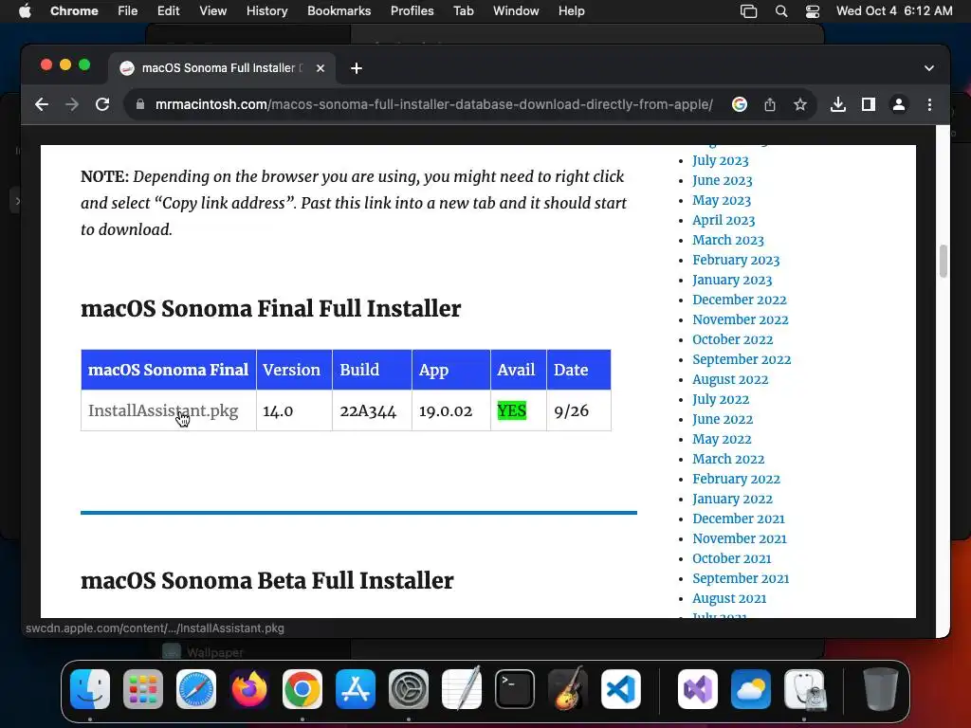Open the Window menu

(516, 11)
